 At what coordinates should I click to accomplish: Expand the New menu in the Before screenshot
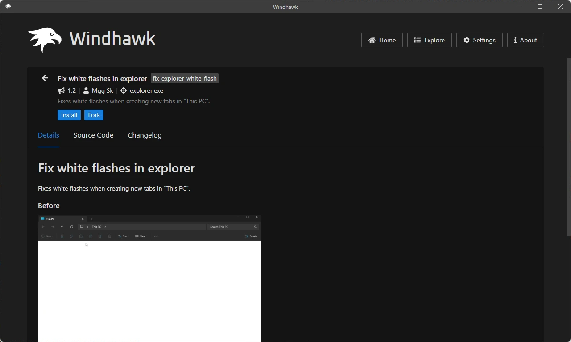click(47, 236)
